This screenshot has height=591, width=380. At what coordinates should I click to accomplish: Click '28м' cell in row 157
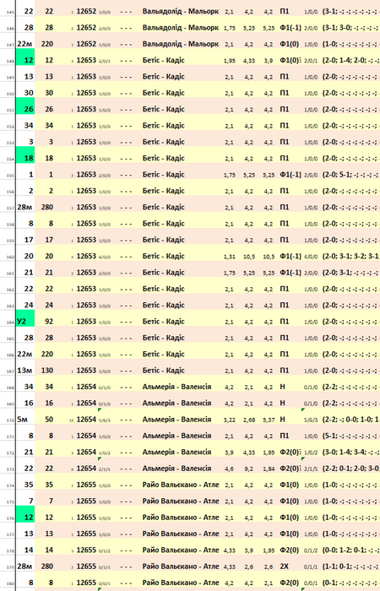coord(24,208)
